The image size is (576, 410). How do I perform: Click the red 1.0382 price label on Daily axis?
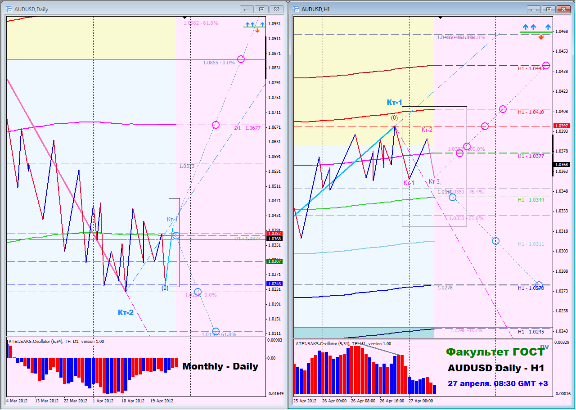click(274, 234)
